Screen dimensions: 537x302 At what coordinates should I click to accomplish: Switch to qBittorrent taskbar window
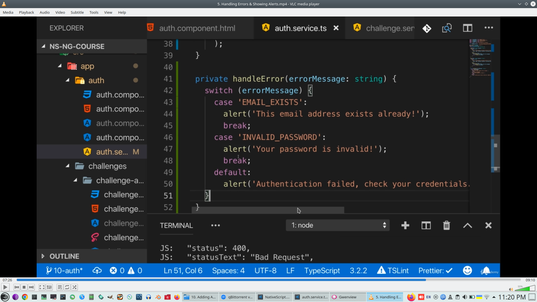[237, 297]
